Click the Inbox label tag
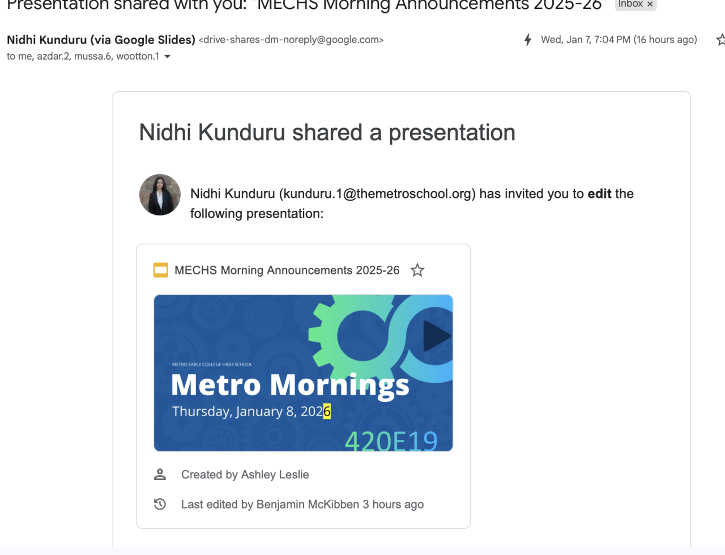Image resolution: width=725 pixels, height=555 pixels. tap(630, 4)
